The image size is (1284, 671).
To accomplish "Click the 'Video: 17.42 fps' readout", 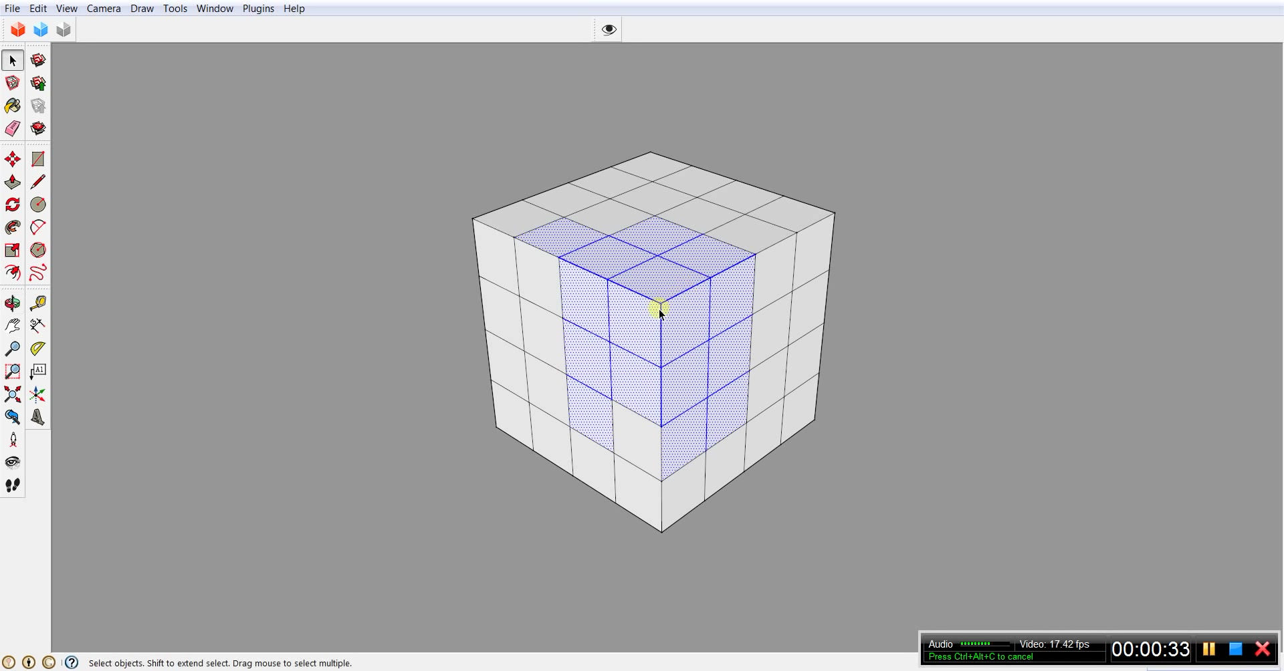I will pyautogui.click(x=1055, y=644).
